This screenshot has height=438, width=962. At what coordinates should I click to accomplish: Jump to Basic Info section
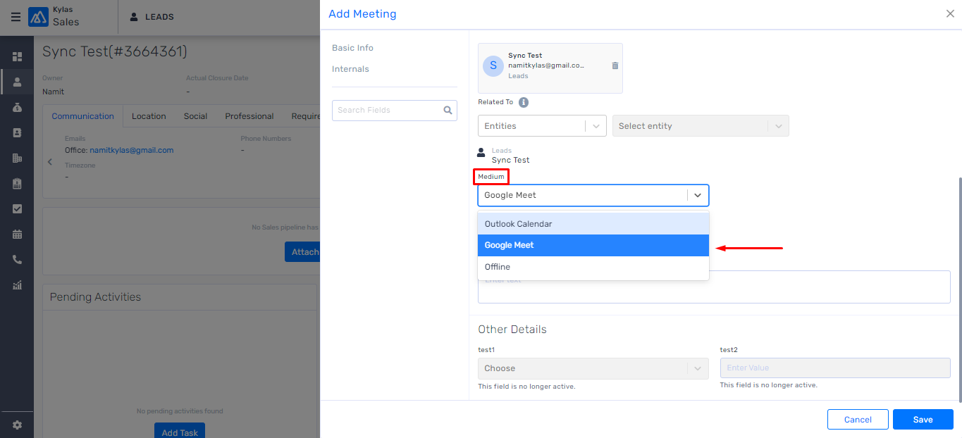pyautogui.click(x=352, y=48)
